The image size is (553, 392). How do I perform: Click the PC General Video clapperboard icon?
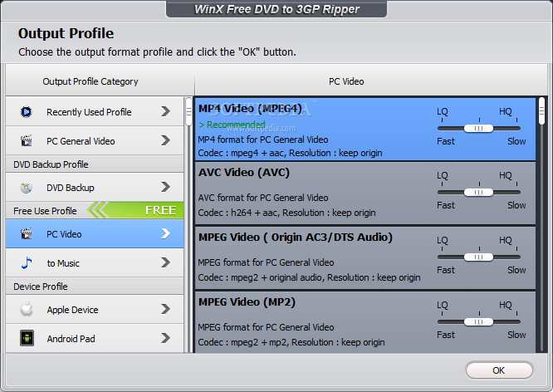click(26, 141)
